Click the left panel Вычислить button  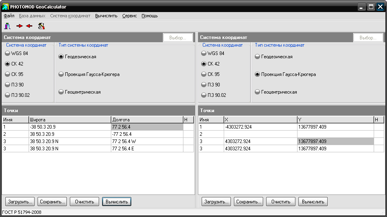tap(117, 201)
